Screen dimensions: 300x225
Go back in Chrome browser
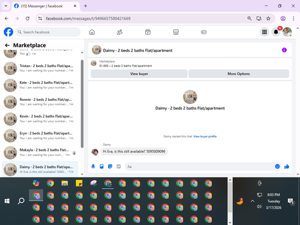point(7,19)
